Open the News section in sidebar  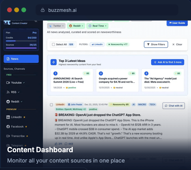21,59
